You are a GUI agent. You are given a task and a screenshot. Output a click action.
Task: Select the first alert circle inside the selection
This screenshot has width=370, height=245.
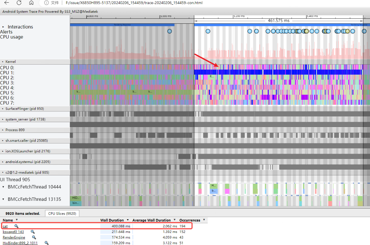208,31
